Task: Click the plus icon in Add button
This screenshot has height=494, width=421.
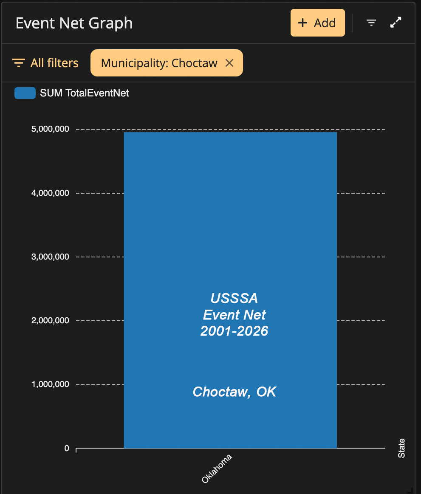Action: 302,23
